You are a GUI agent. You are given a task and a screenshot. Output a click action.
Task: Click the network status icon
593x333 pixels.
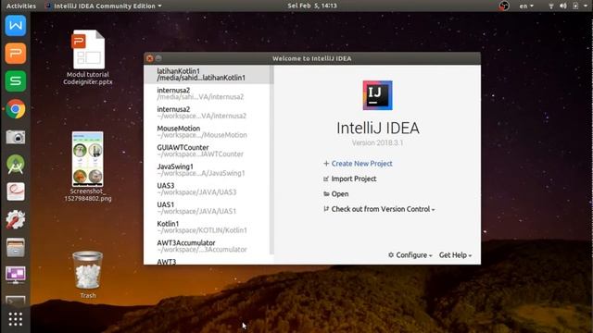(551, 6)
